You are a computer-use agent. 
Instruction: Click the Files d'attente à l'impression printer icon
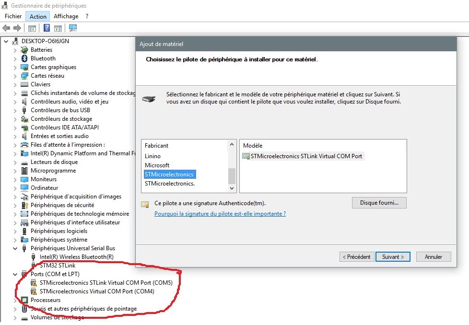(x=24, y=145)
